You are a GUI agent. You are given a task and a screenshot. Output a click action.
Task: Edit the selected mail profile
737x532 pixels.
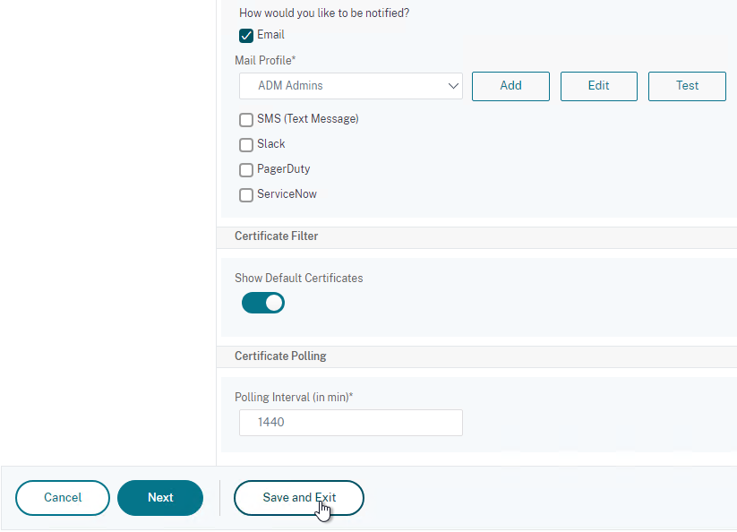pyautogui.click(x=599, y=86)
